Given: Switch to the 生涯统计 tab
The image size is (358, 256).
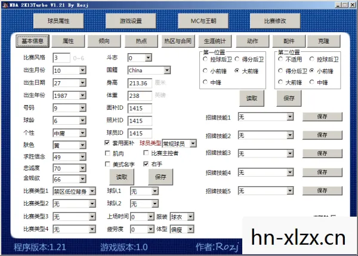Looking at the screenshot, I should pos(215,41).
